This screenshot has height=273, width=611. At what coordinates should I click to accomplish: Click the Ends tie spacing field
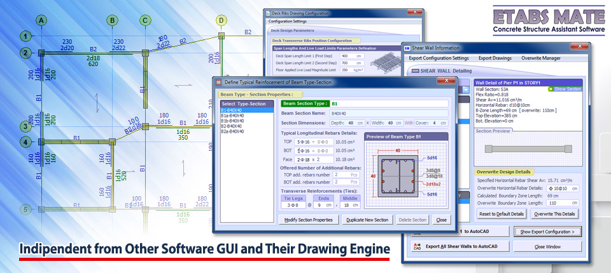[325, 205]
